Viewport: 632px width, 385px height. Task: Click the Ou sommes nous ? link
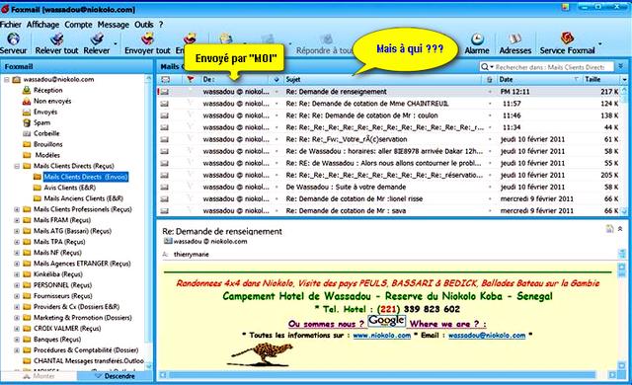pyautogui.click(x=326, y=324)
